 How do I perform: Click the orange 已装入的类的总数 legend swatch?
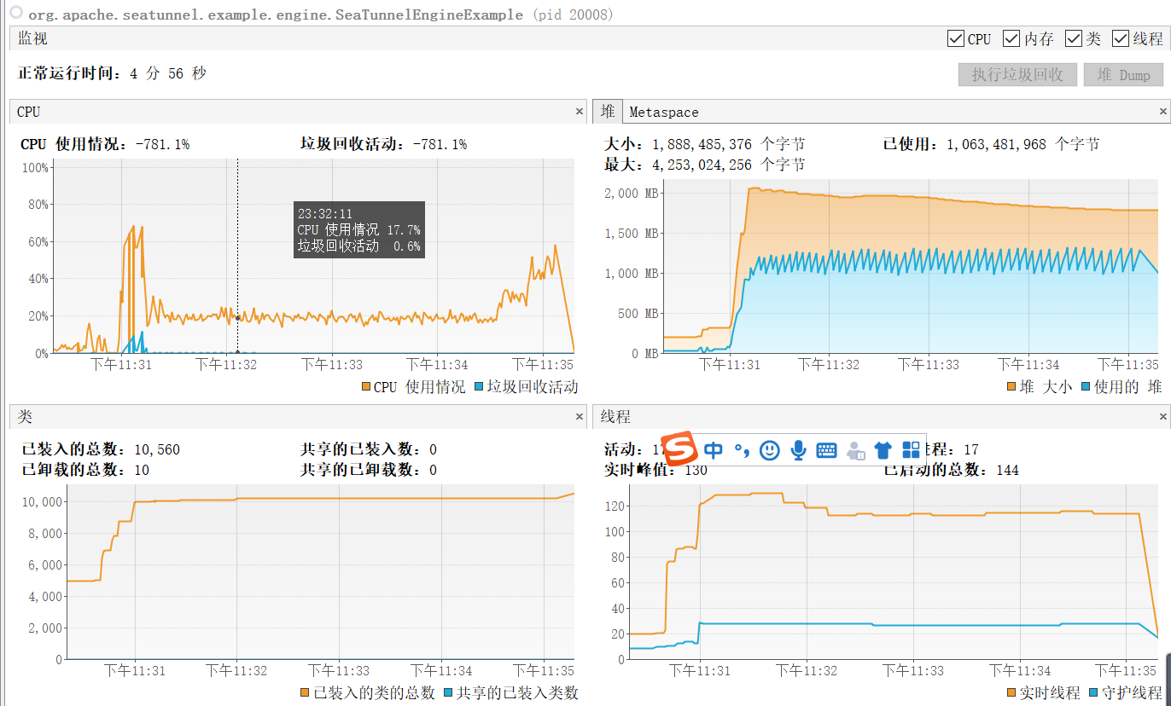pos(306,693)
